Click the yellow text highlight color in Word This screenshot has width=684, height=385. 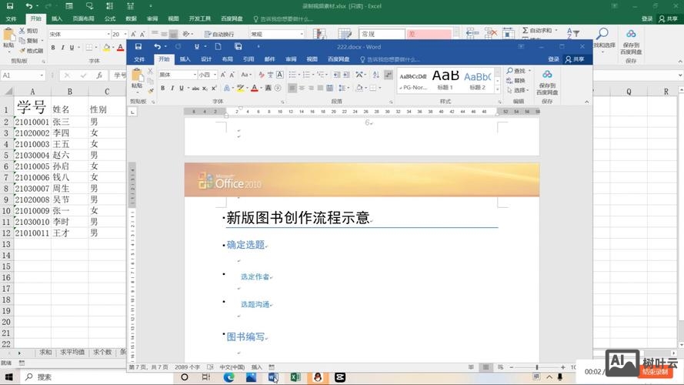240,89
